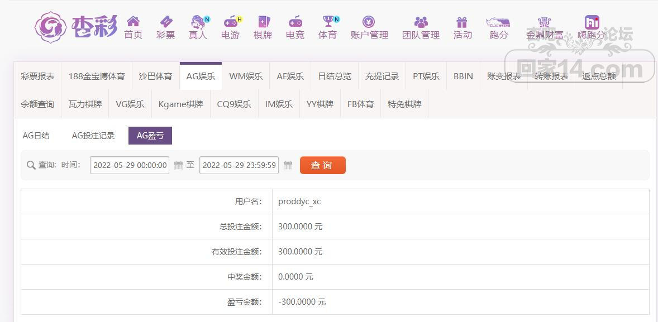The image size is (658, 322).
Task: Open the 体育 trophy icon
Action: click(328, 22)
